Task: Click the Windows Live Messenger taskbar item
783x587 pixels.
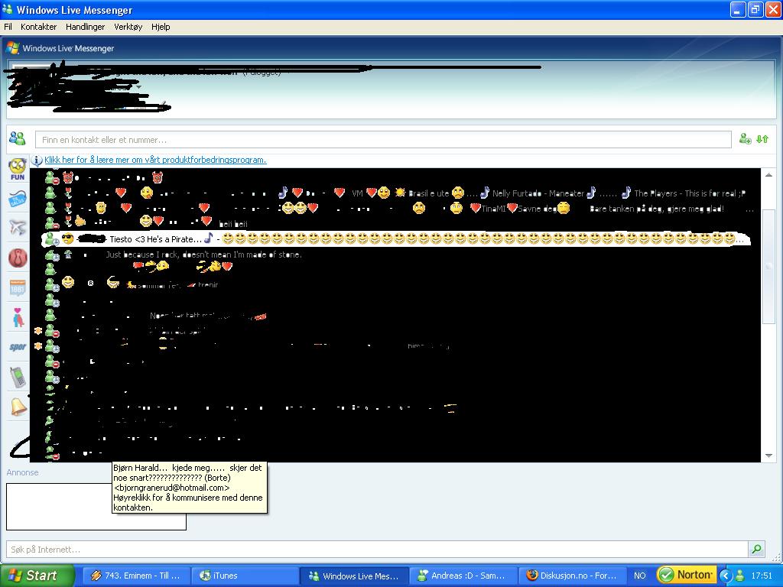Action: (354, 576)
